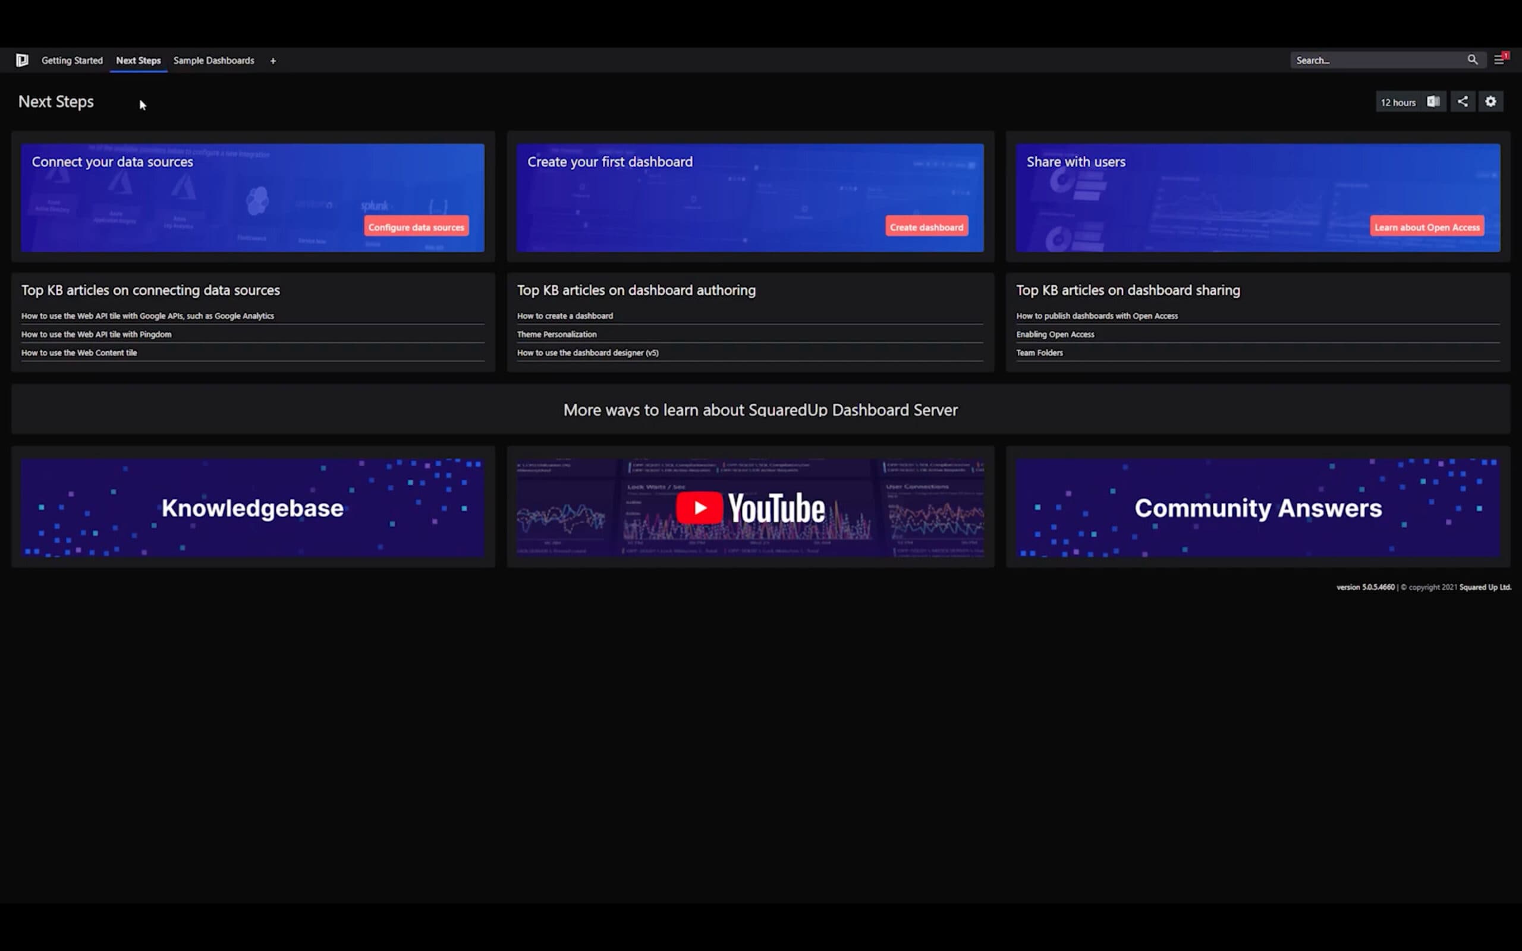Click the YouTube banner

pyautogui.click(x=750, y=508)
